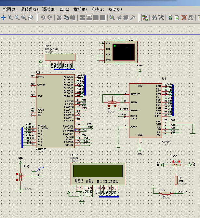The image size is (200, 218).
Task: Click left red button of the 100 potentiometer
Action: [109, 106]
